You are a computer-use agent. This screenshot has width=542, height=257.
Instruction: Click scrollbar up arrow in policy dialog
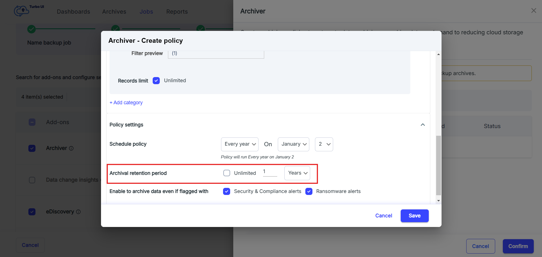coord(438,54)
